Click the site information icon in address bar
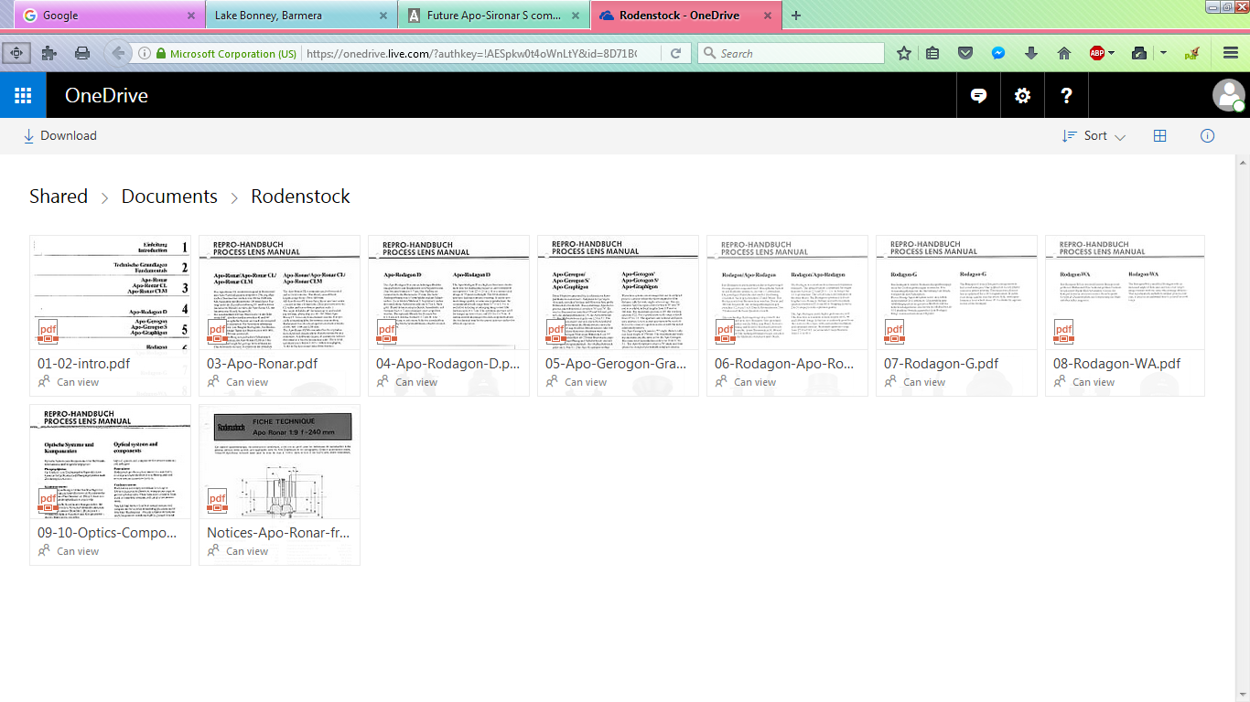1250x702 pixels. point(145,54)
